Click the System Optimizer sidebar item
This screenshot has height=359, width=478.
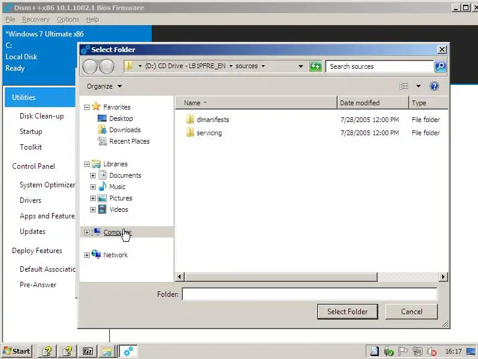pos(47,185)
